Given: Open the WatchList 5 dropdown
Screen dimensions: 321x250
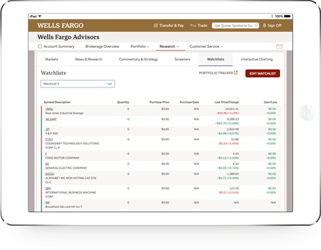Looking at the screenshot, I should 77,84.
